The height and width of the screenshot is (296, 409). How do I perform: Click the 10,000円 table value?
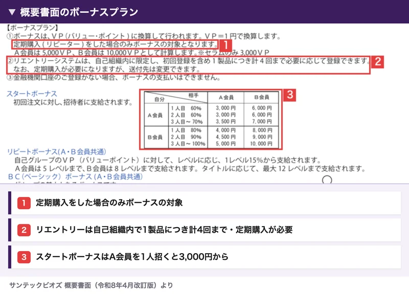261,143
